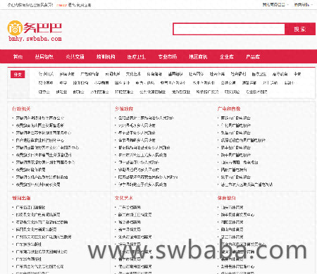317x274 pixels.
Task: Open the red 乡镇政府 section heading
Action: coord(124,108)
